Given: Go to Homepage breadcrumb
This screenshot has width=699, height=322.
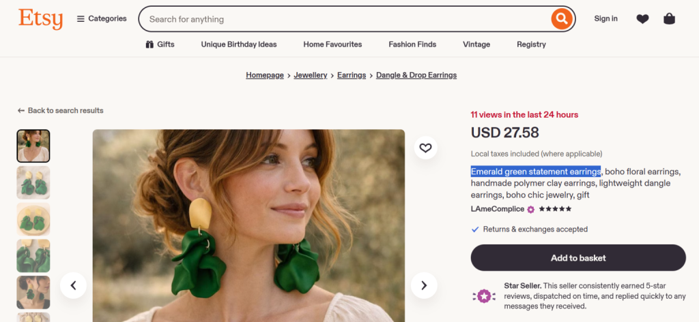Looking at the screenshot, I should [265, 75].
